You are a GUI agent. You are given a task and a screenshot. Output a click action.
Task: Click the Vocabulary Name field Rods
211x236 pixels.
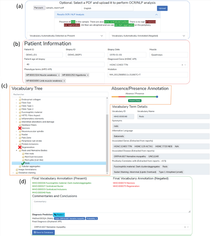(173, 117)
